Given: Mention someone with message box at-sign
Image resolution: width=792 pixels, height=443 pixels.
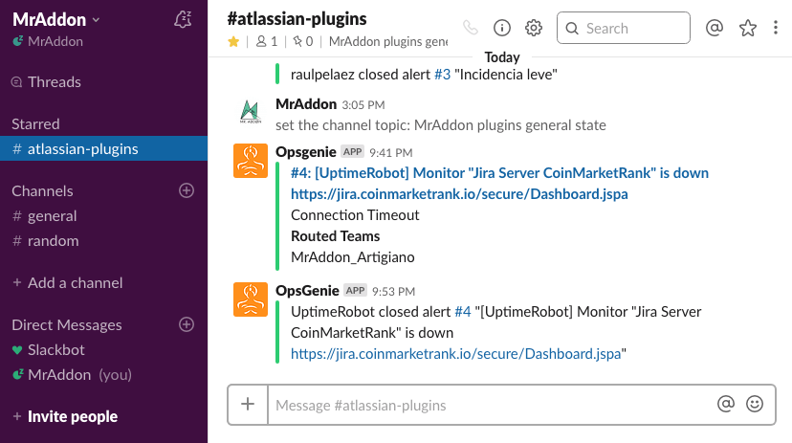Looking at the screenshot, I should click(x=726, y=405).
